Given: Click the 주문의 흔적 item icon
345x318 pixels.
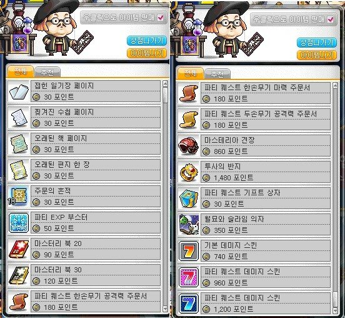Looking at the screenshot, I should click(x=19, y=197).
